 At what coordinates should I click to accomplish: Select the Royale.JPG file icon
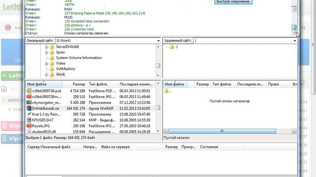click(x=29, y=126)
